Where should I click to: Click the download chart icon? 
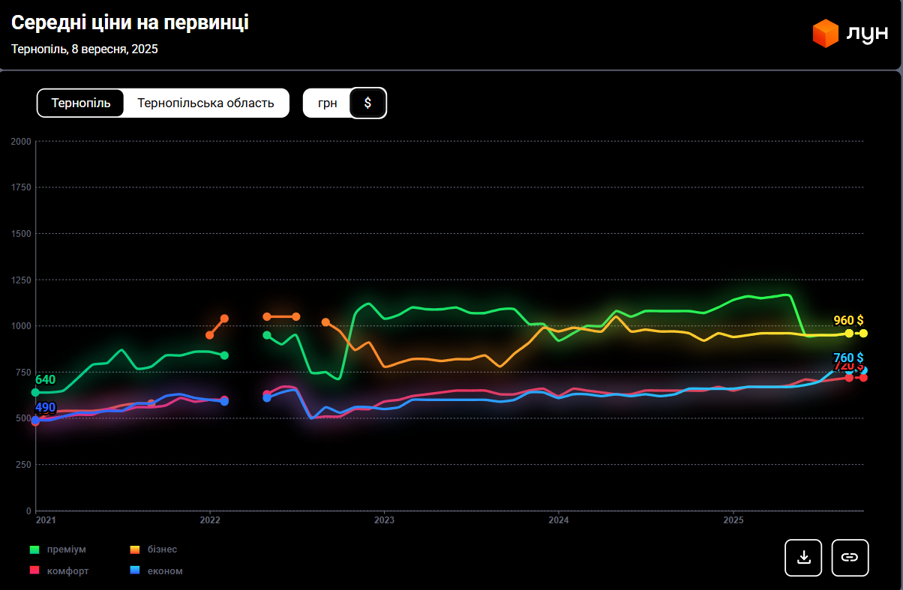[803, 557]
